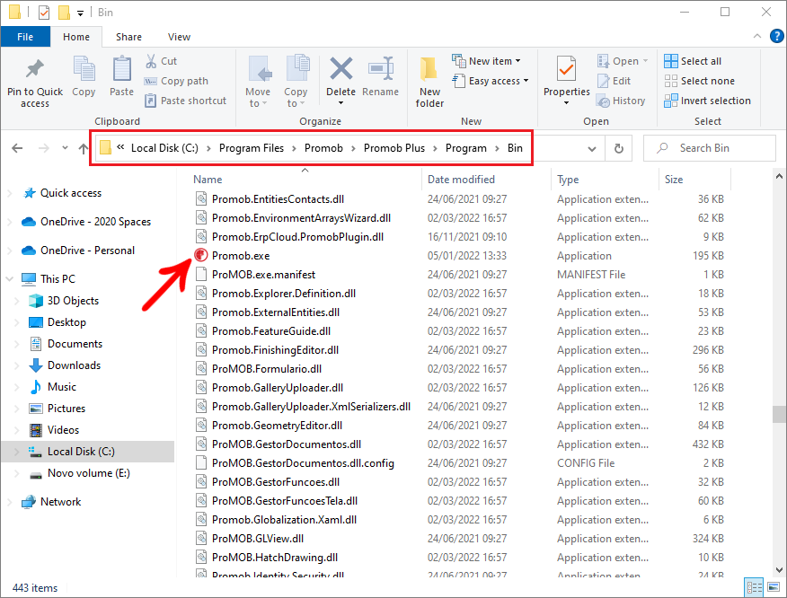This screenshot has height=598, width=787.
Task: Click the New folder icon in title bar
Action: pyautogui.click(x=64, y=12)
